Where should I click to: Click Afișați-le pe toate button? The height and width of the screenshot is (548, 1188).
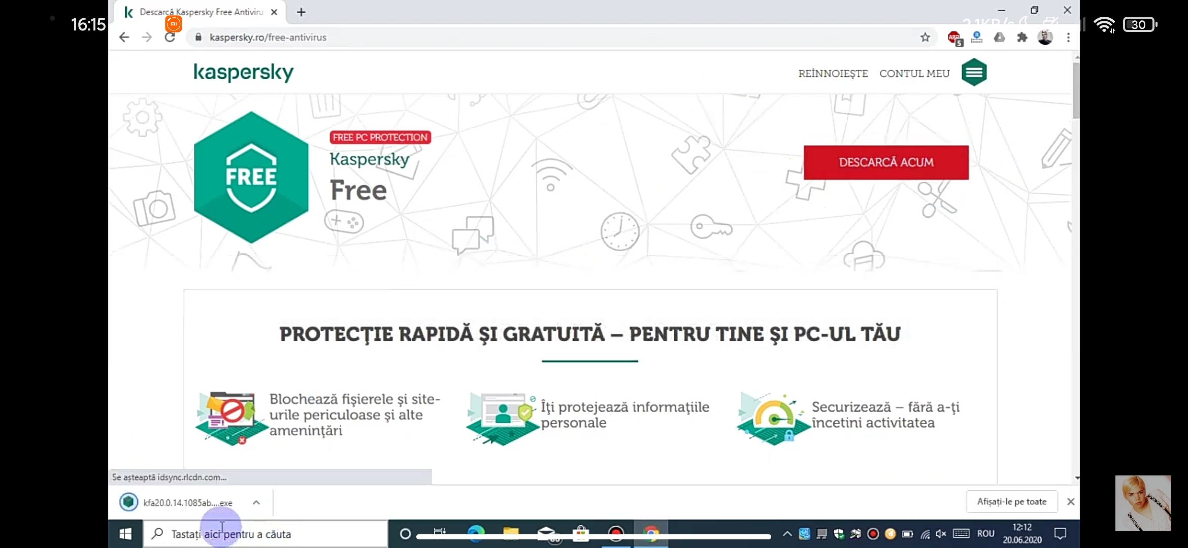click(x=1011, y=501)
